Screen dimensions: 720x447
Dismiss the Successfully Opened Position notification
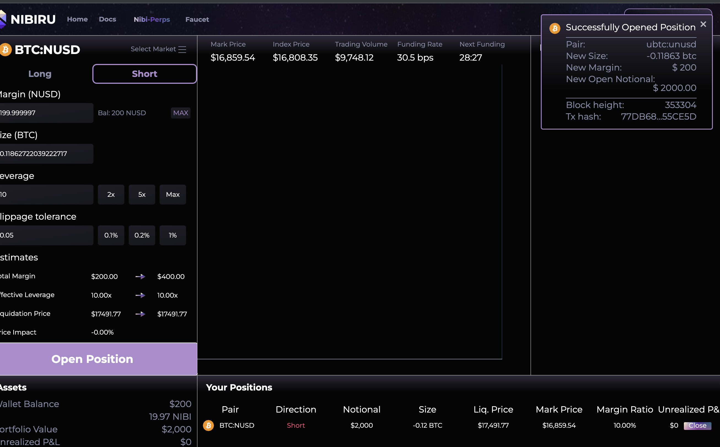pos(703,24)
